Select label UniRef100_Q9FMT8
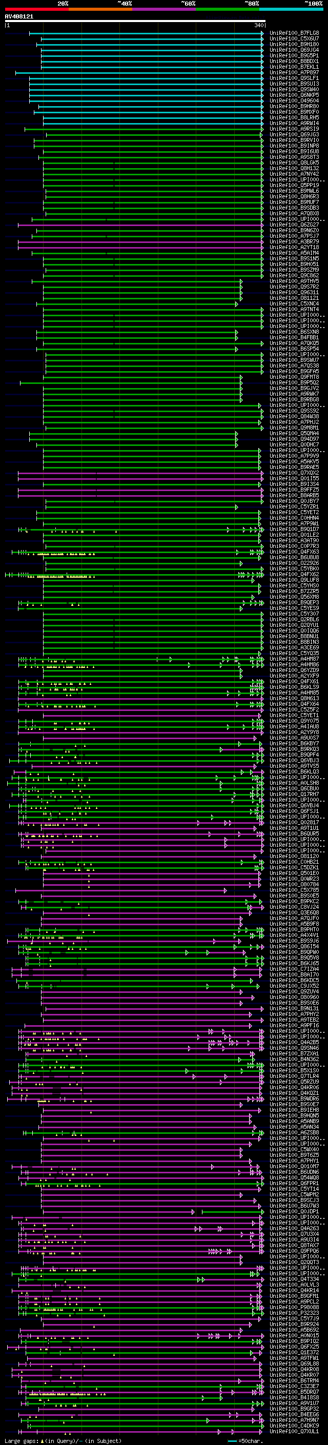Screen dimensions: 328x1445 click(x=294, y=377)
